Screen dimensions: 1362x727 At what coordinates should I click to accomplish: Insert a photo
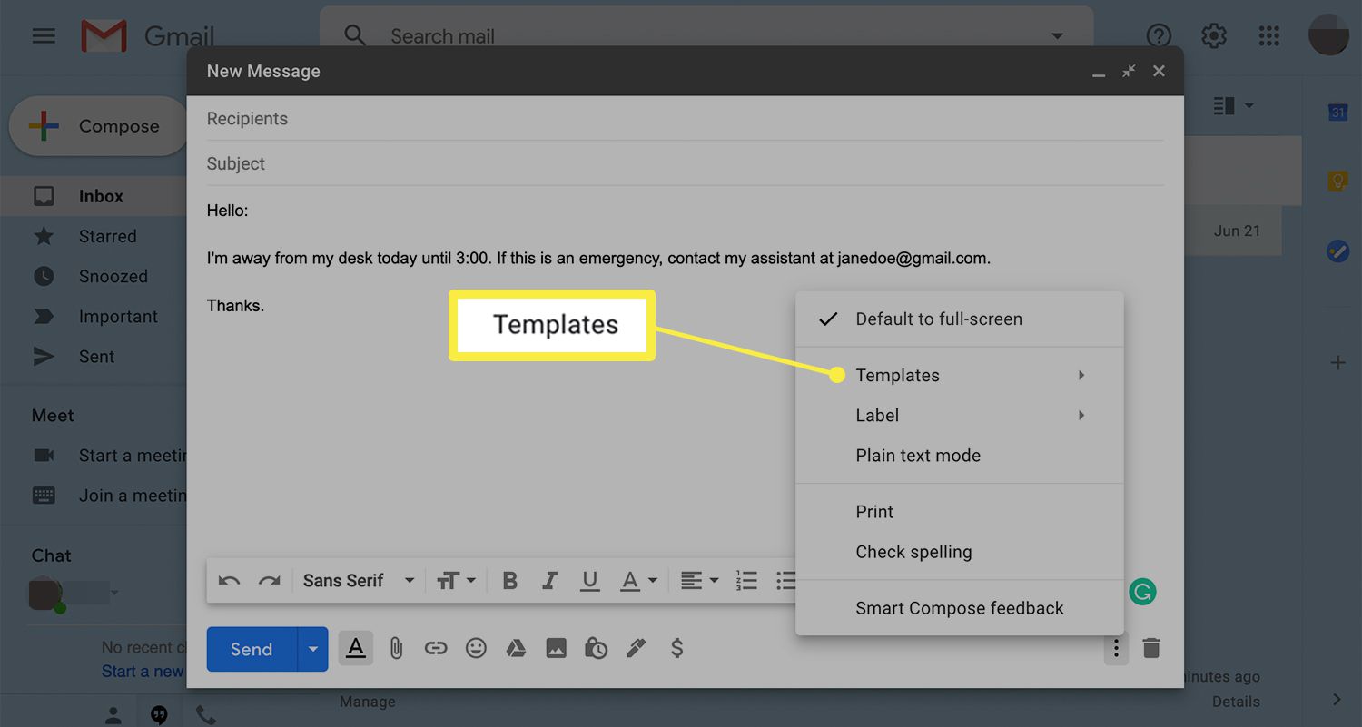(556, 648)
